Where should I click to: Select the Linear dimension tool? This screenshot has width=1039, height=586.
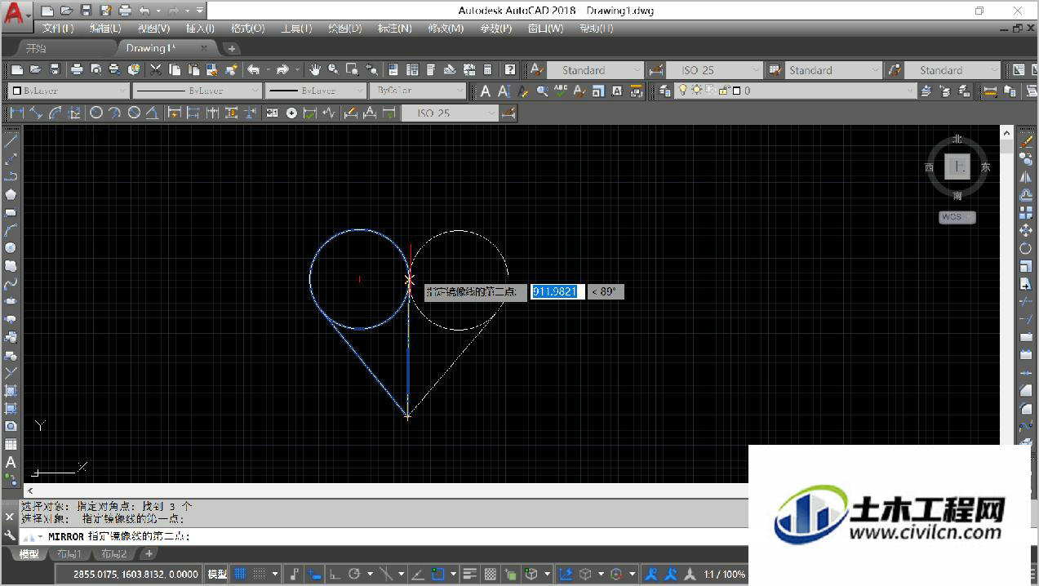tap(16, 113)
